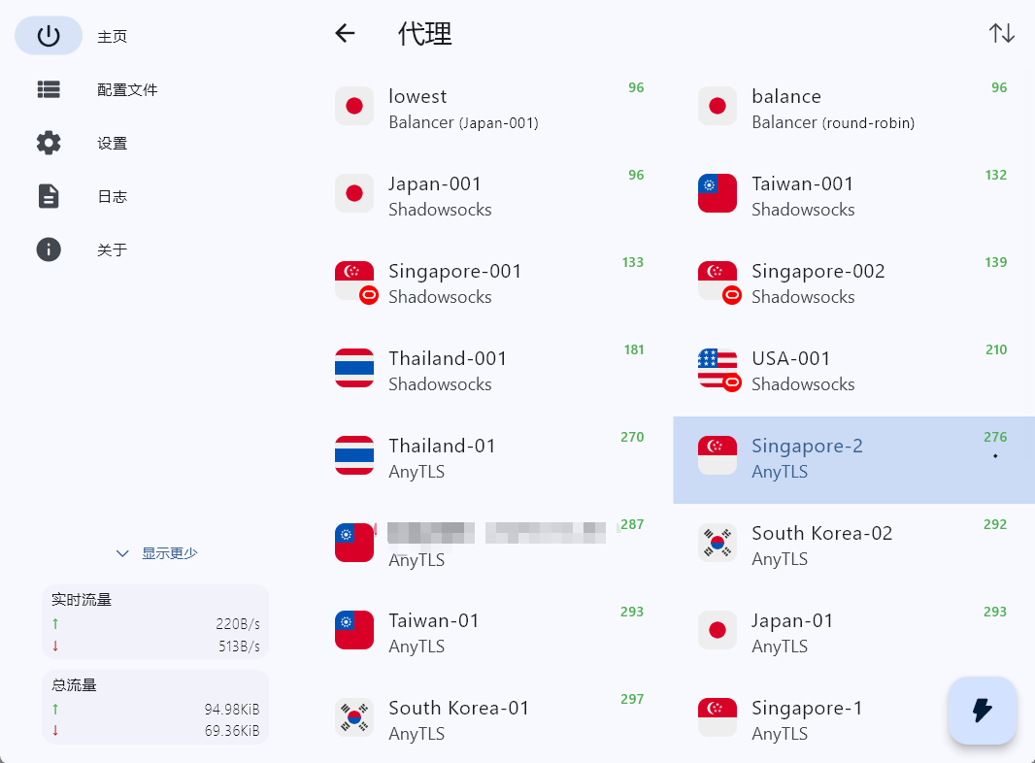This screenshot has width=1035, height=763.
Task: Click the back arrow icon
Action: point(345,33)
